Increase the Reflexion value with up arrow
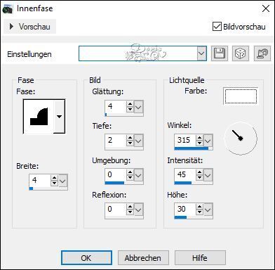 coord(130,207)
